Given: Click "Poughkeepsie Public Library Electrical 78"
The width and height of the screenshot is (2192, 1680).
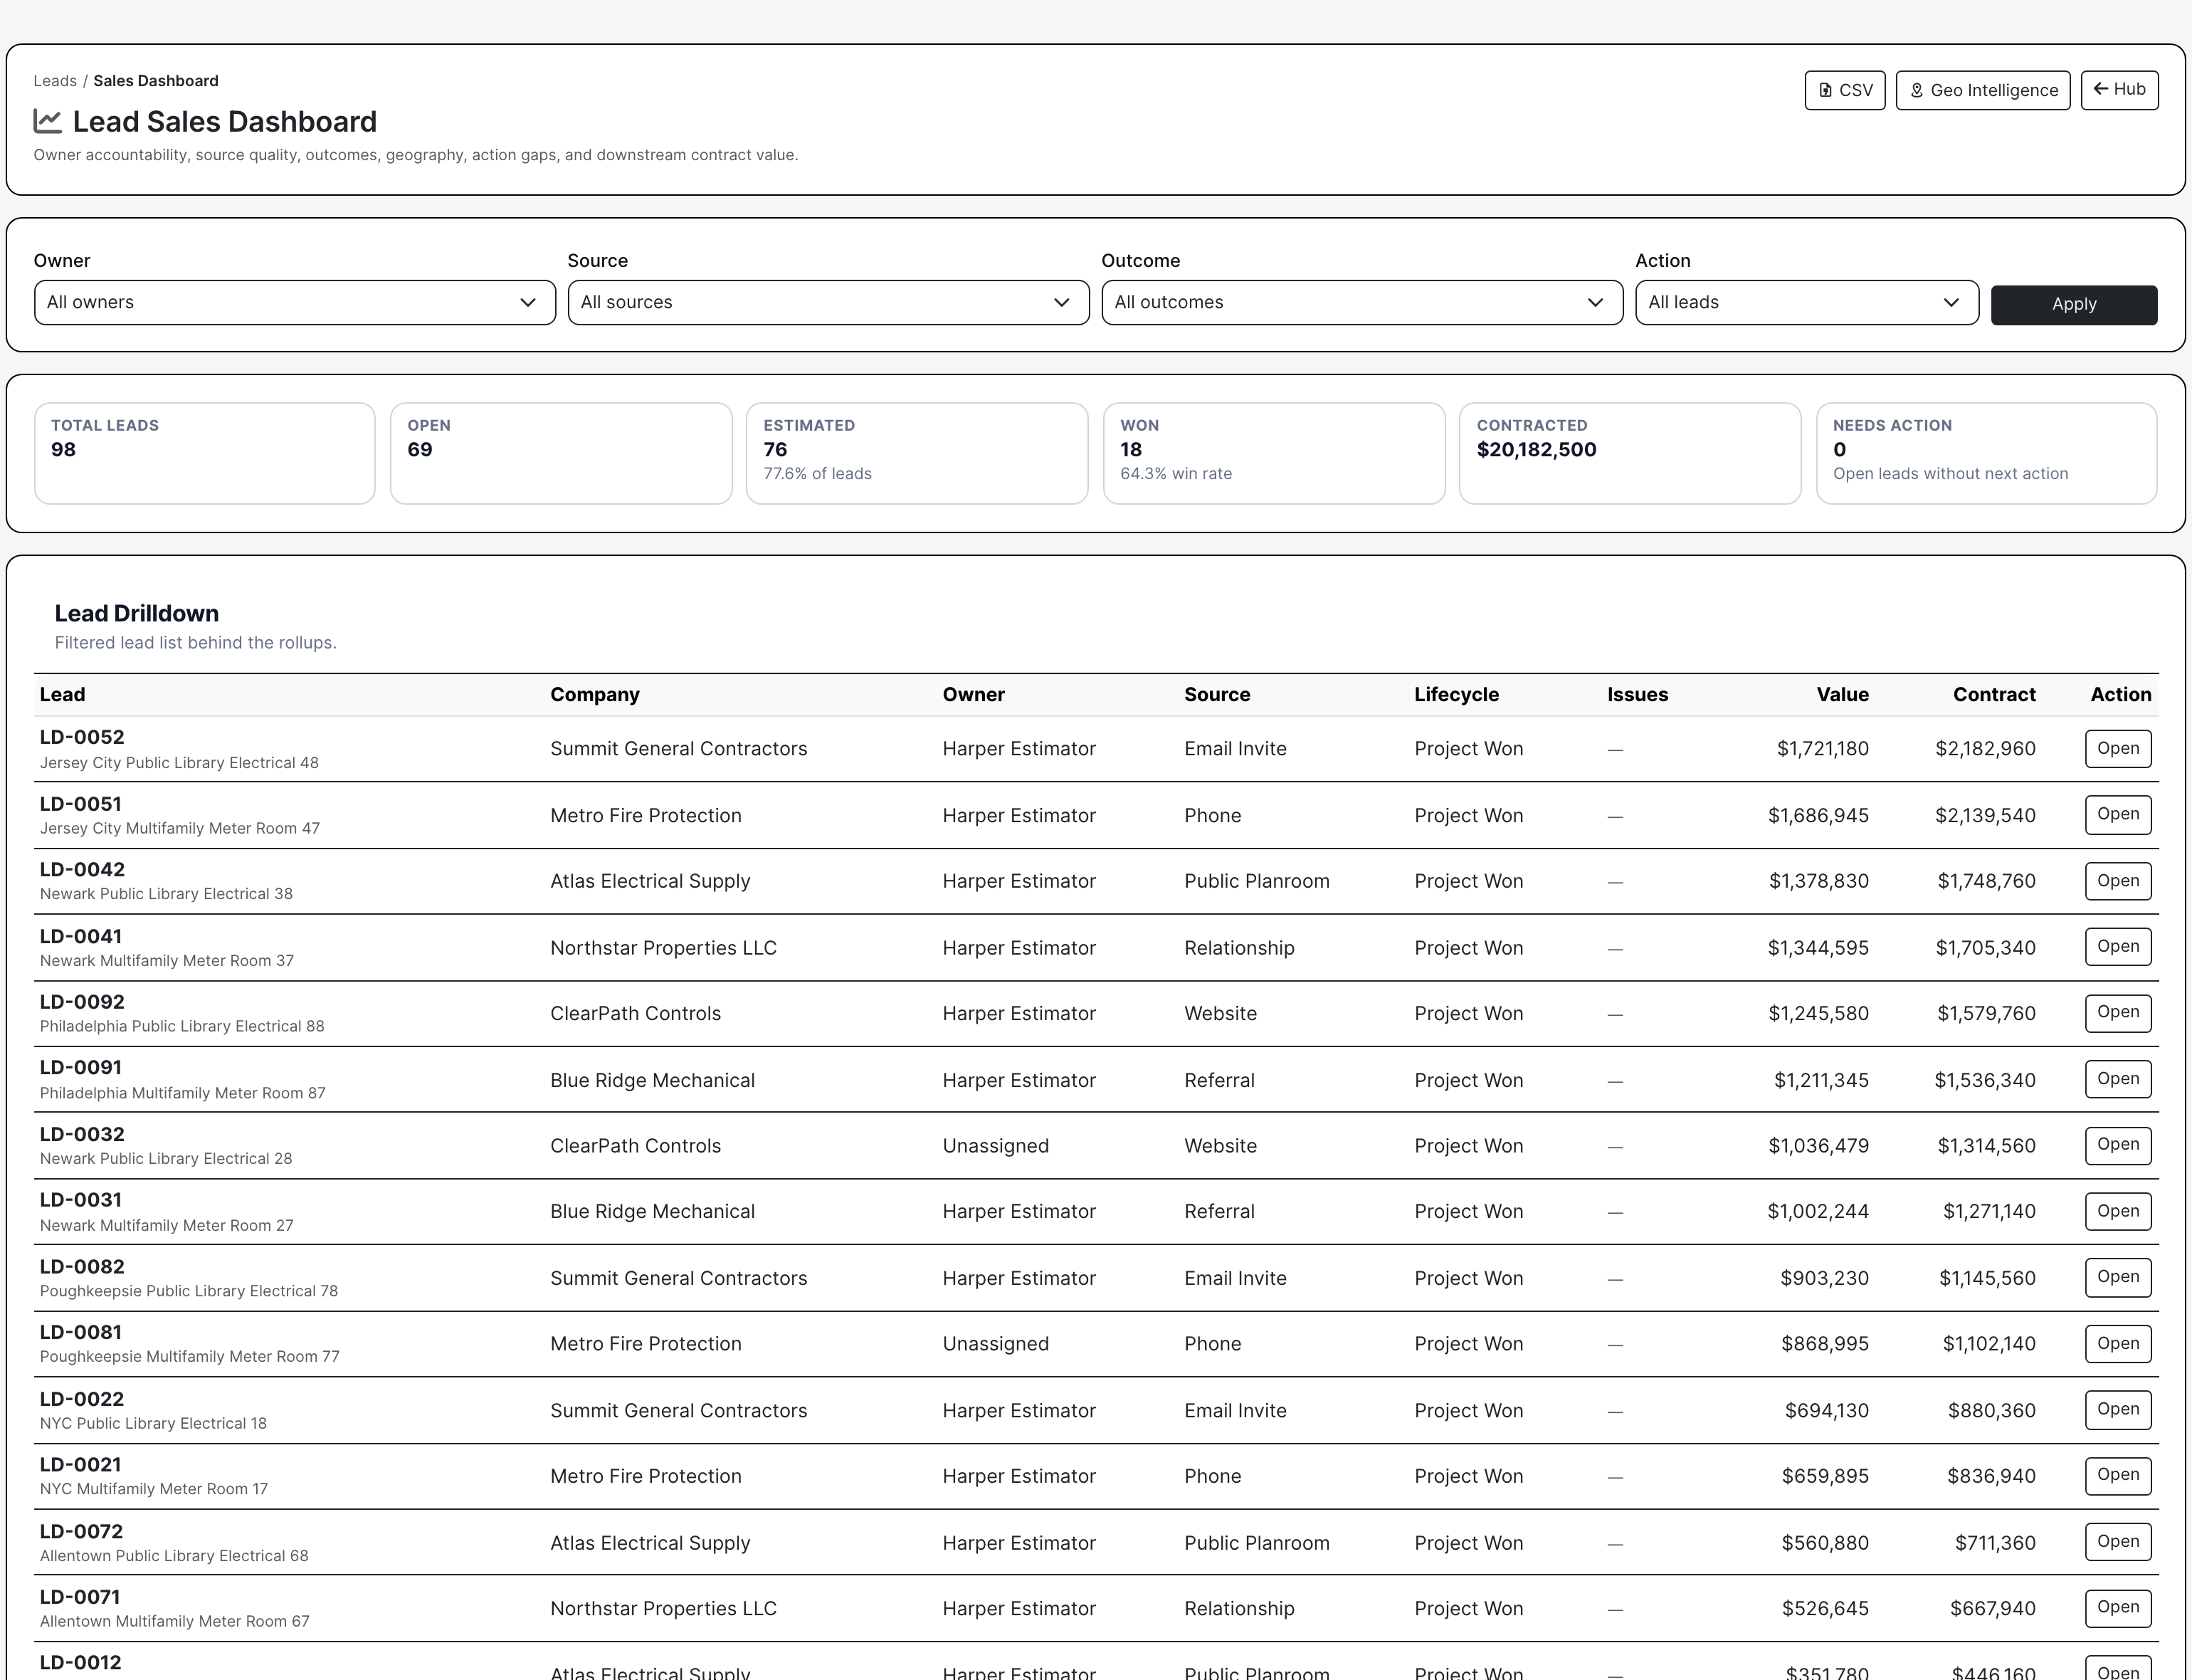Looking at the screenshot, I should click(189, 1291).
